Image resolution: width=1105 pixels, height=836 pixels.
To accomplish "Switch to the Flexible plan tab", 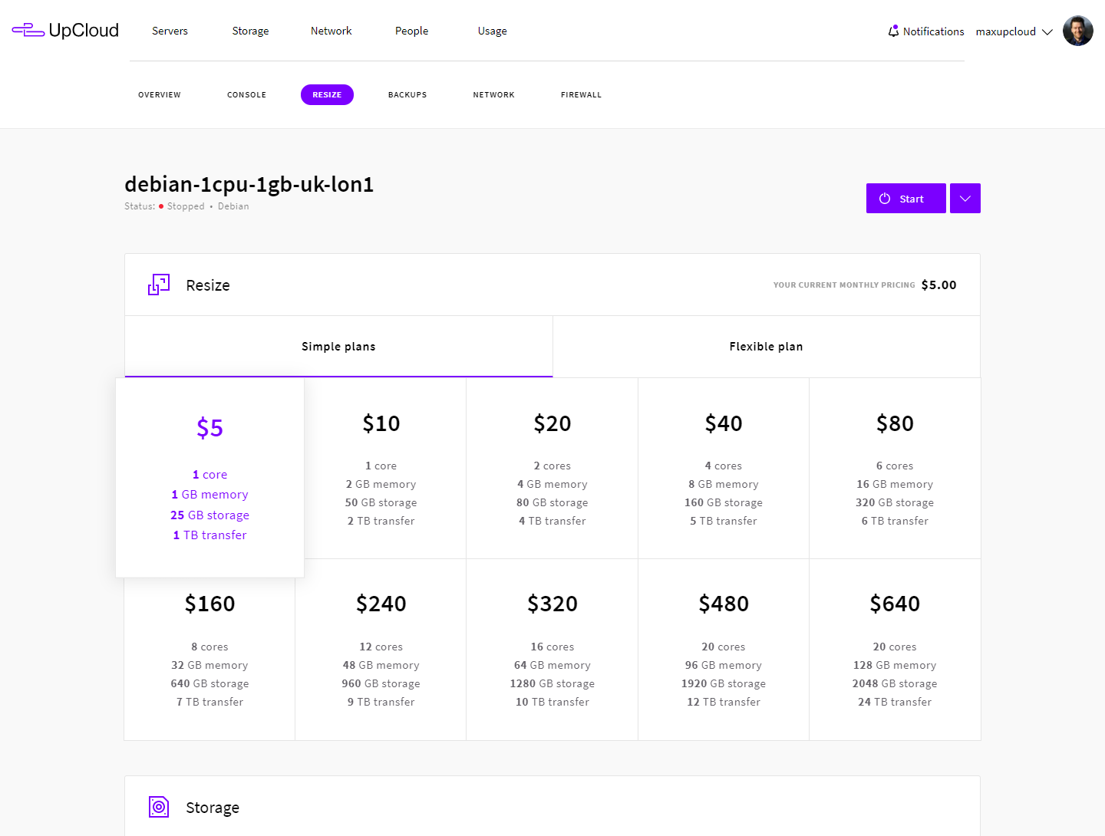I will coord(766,347).
